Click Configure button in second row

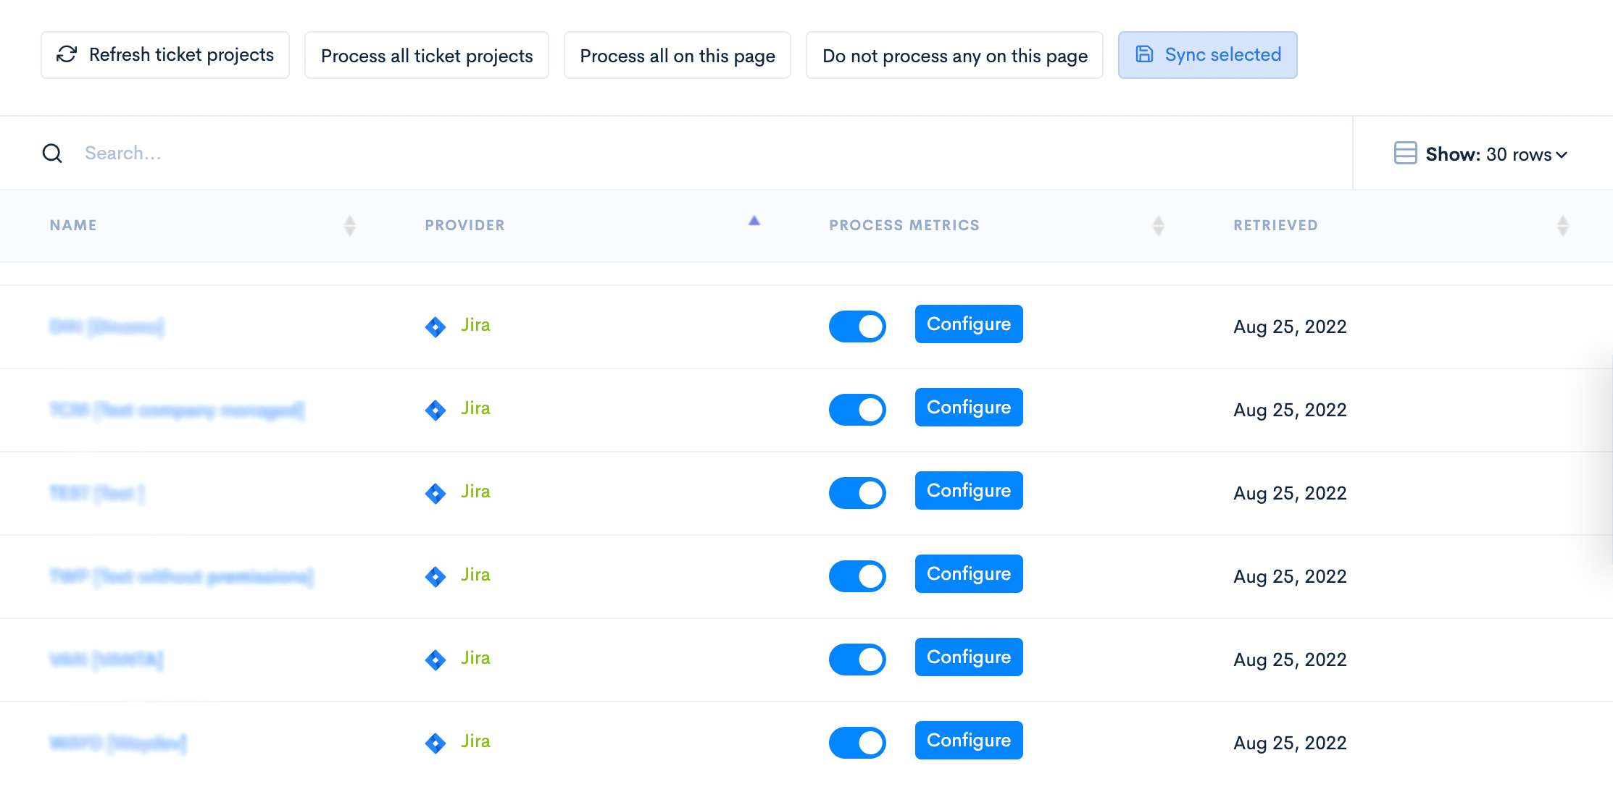point(968,408)
